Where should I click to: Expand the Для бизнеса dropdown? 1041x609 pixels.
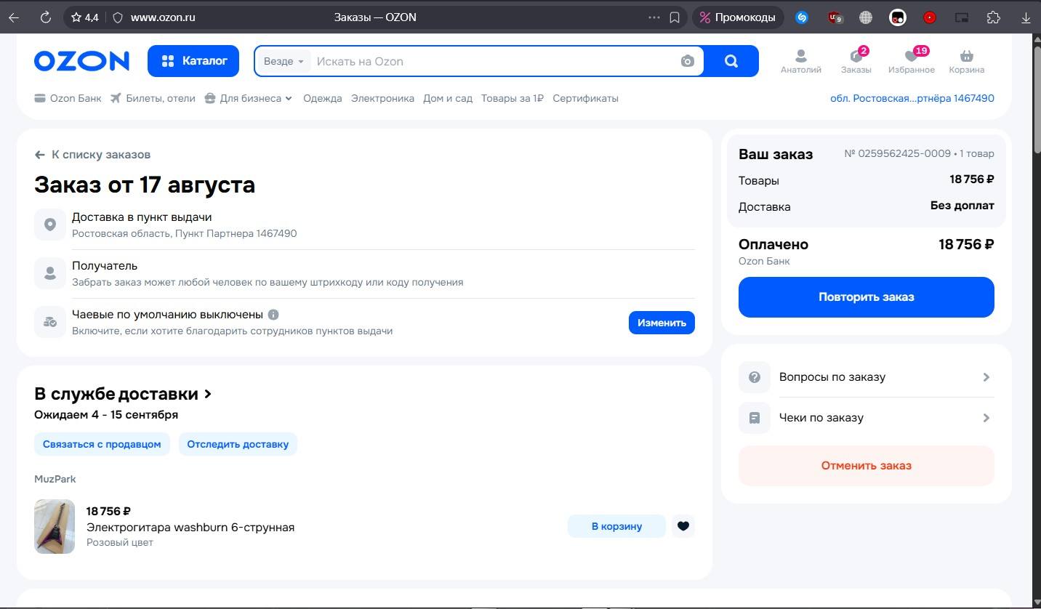tap(249, 98)
